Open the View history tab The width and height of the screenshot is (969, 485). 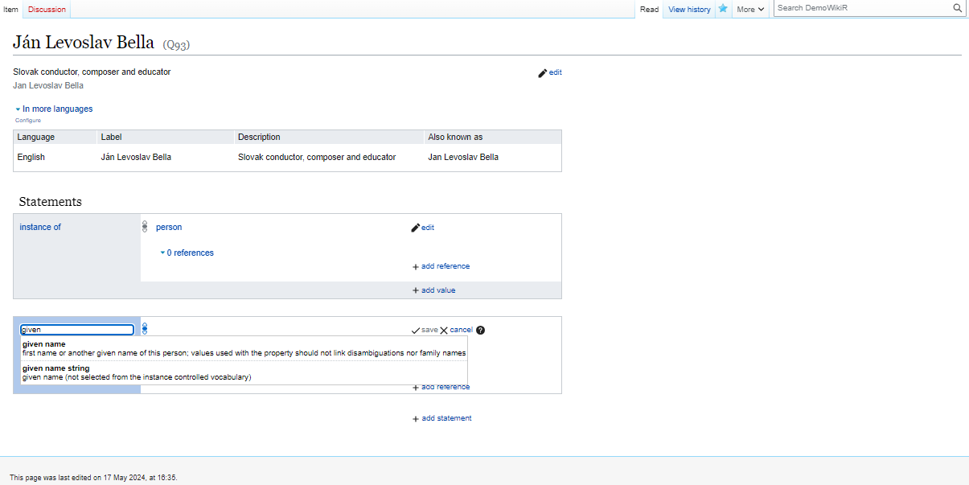click(x=689, y=10)
